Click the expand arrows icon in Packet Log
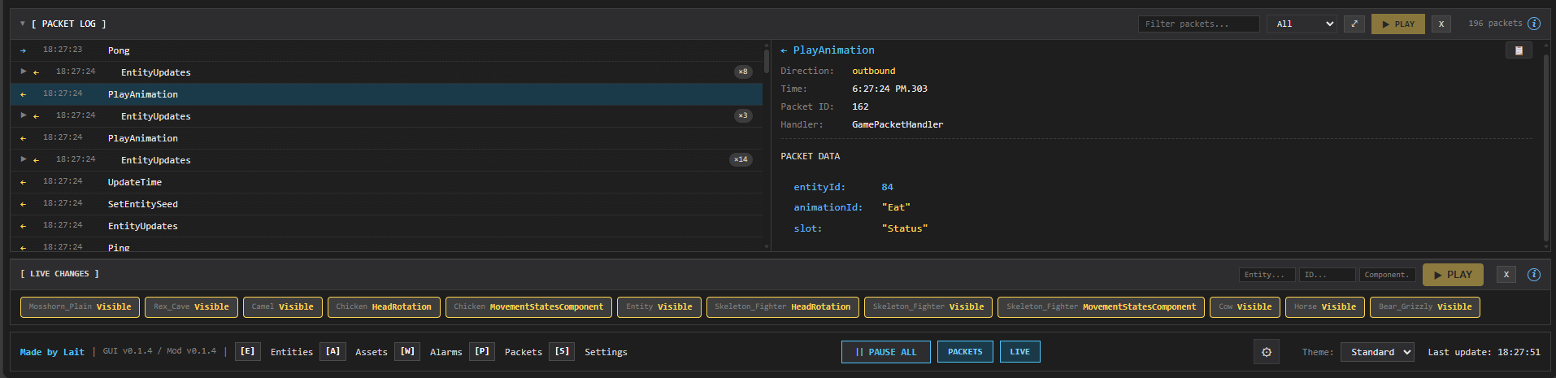The height and width of the screenshot is (378, 1556). [x=1354, y=24]
